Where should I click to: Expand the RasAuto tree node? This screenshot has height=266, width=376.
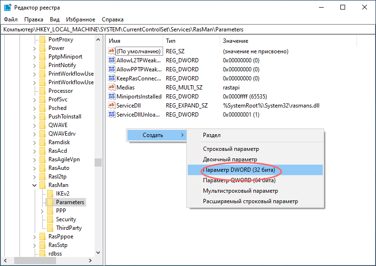coord(35,168)
